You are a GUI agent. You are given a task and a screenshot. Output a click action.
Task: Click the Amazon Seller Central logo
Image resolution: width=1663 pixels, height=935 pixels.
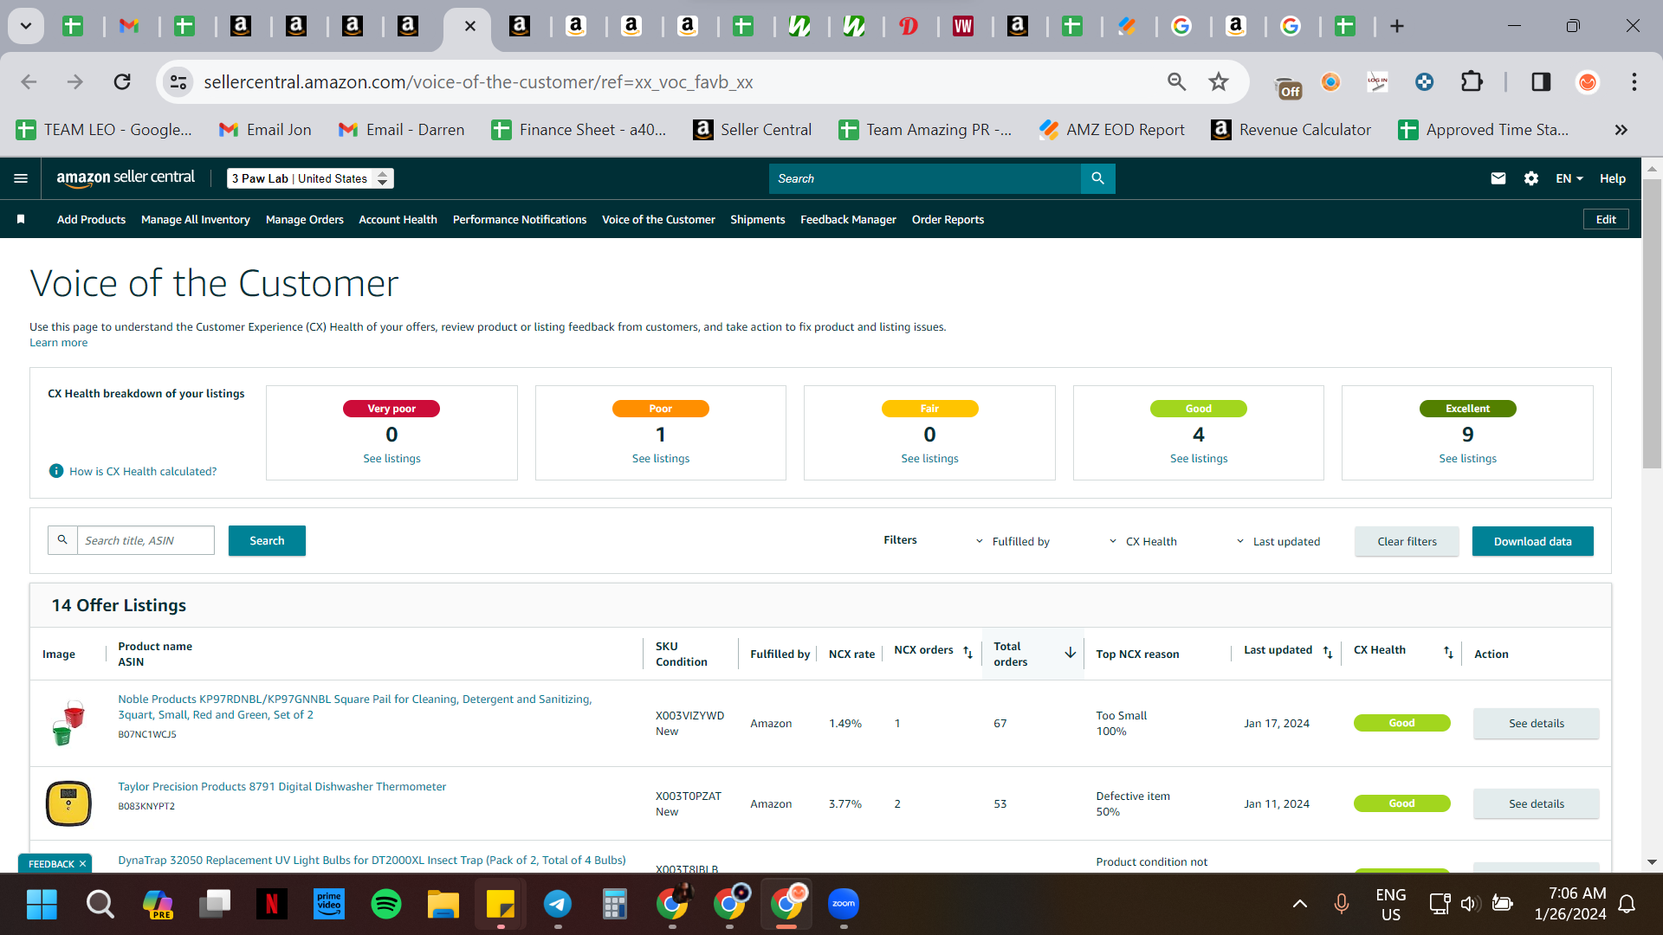(x=126, y=178)
